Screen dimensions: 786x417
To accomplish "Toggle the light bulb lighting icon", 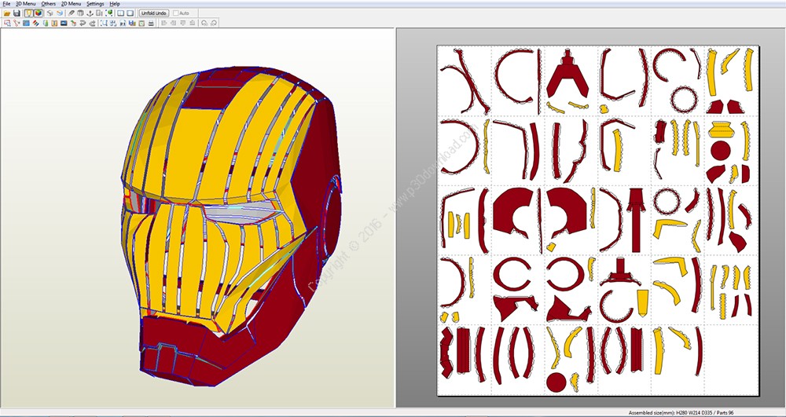I will tap(28, 13).
